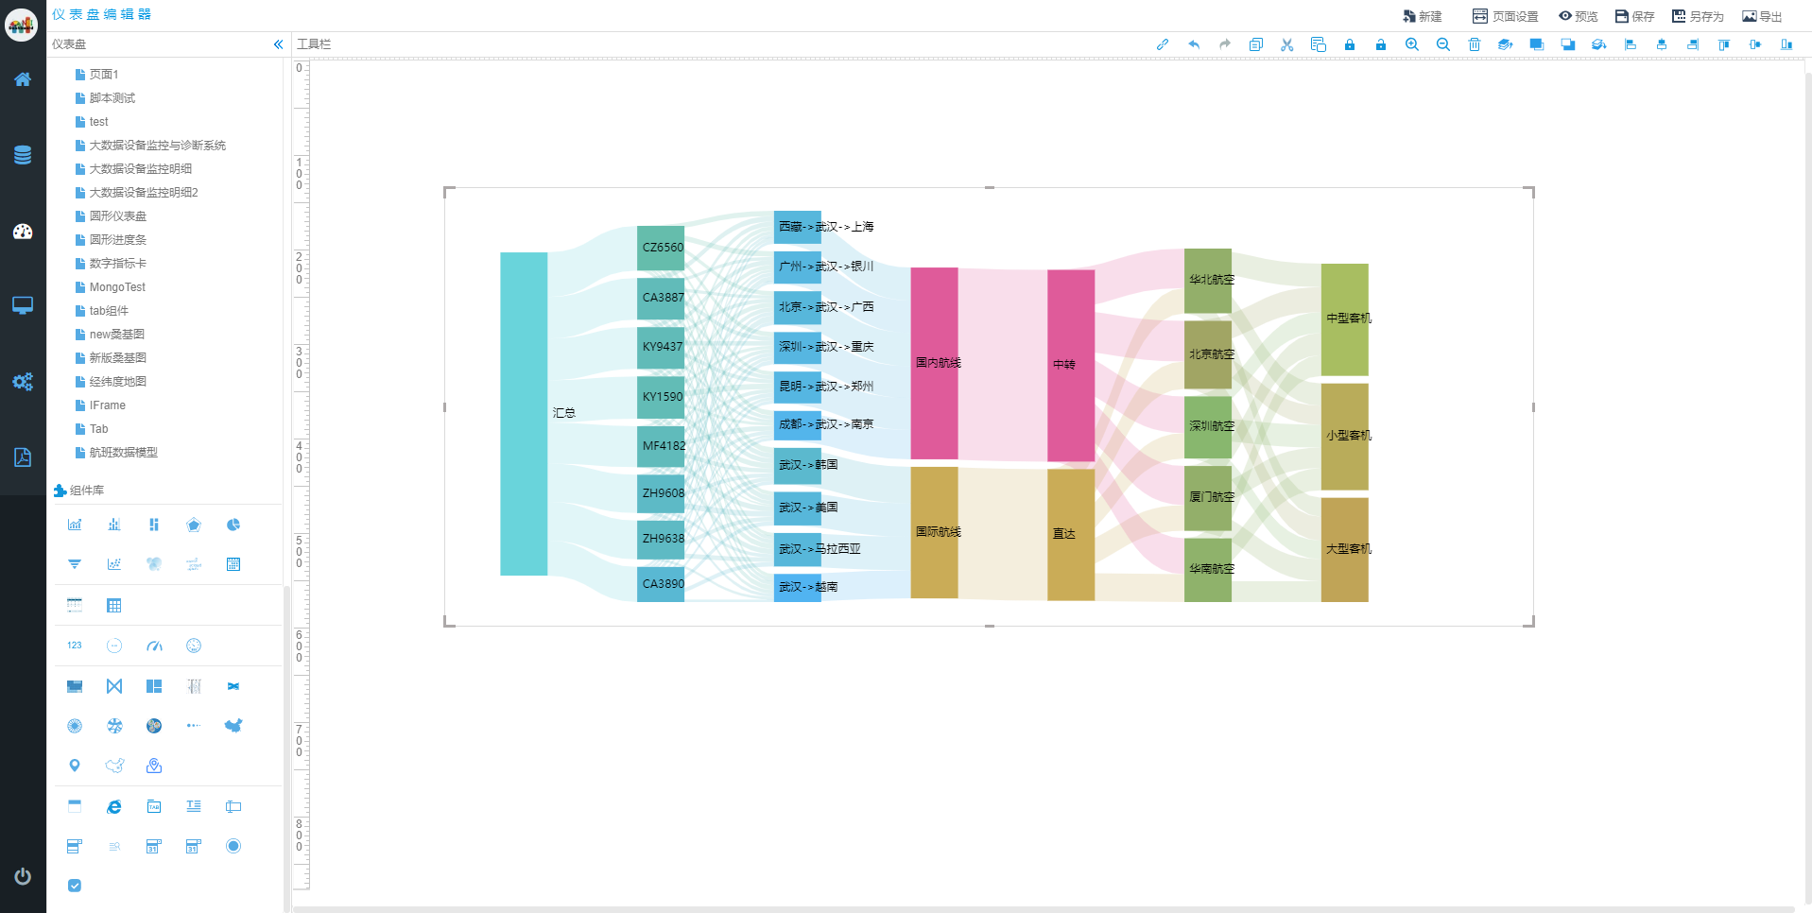1812x913 pixels.
Task: Zoom in on the canvas
Action: pyautogui.click(x=1412, y=44)
